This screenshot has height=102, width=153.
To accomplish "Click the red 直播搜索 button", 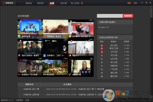I will [128, 16].
